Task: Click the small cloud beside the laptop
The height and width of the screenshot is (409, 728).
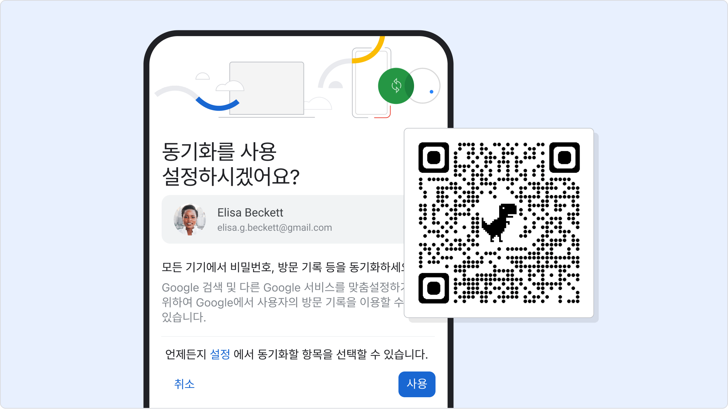Action: coord(230,86)
